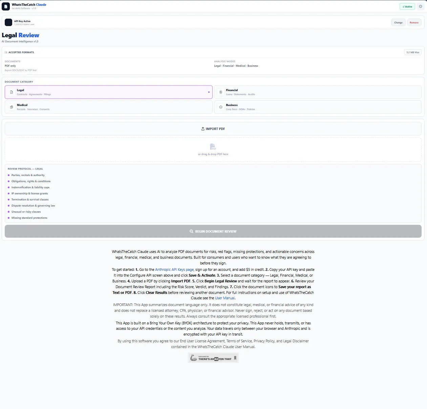This screenshot has width=427, height=409.
Task: Open the User Manual link
Action: tap(225, 298)
